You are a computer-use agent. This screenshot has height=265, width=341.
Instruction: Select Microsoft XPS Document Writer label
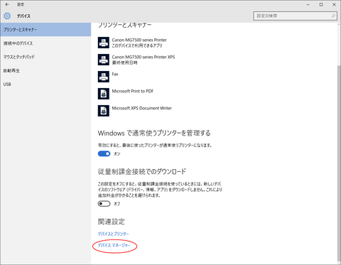tap(142, 108)
